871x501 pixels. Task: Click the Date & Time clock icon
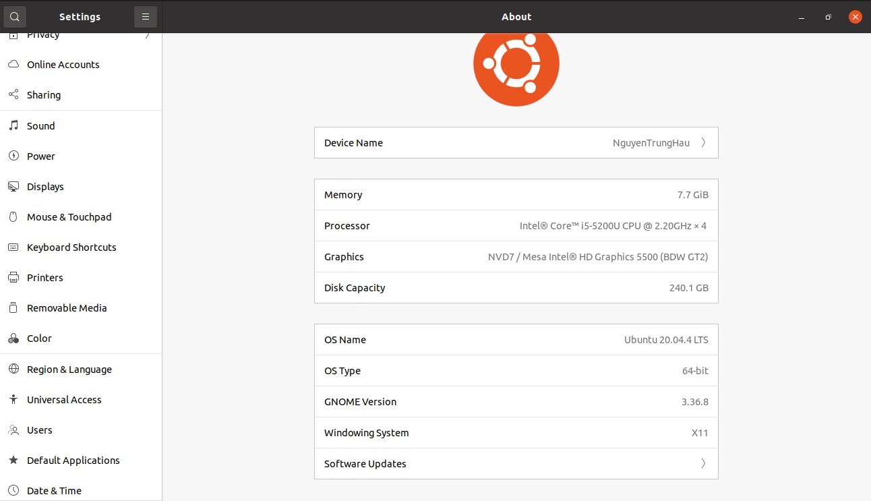(13, 491)
